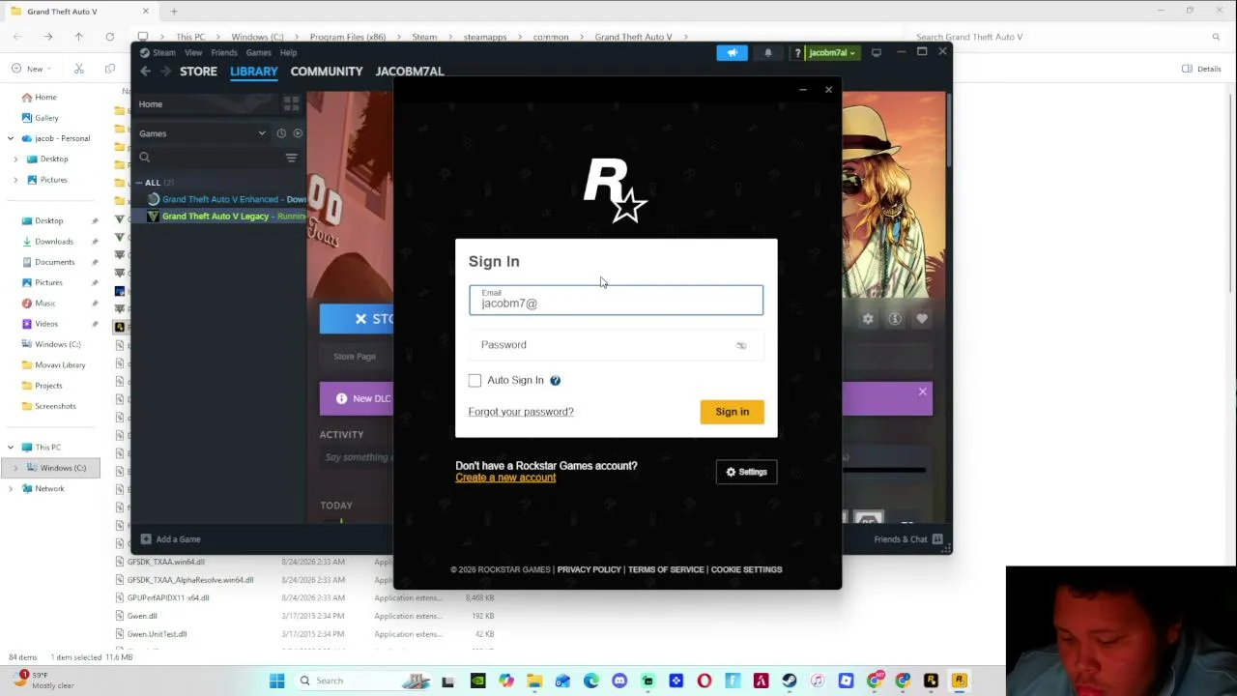Expand the OneDrive Pictures folder node
Screen dimensions: 1237x696
click(15, 180)
